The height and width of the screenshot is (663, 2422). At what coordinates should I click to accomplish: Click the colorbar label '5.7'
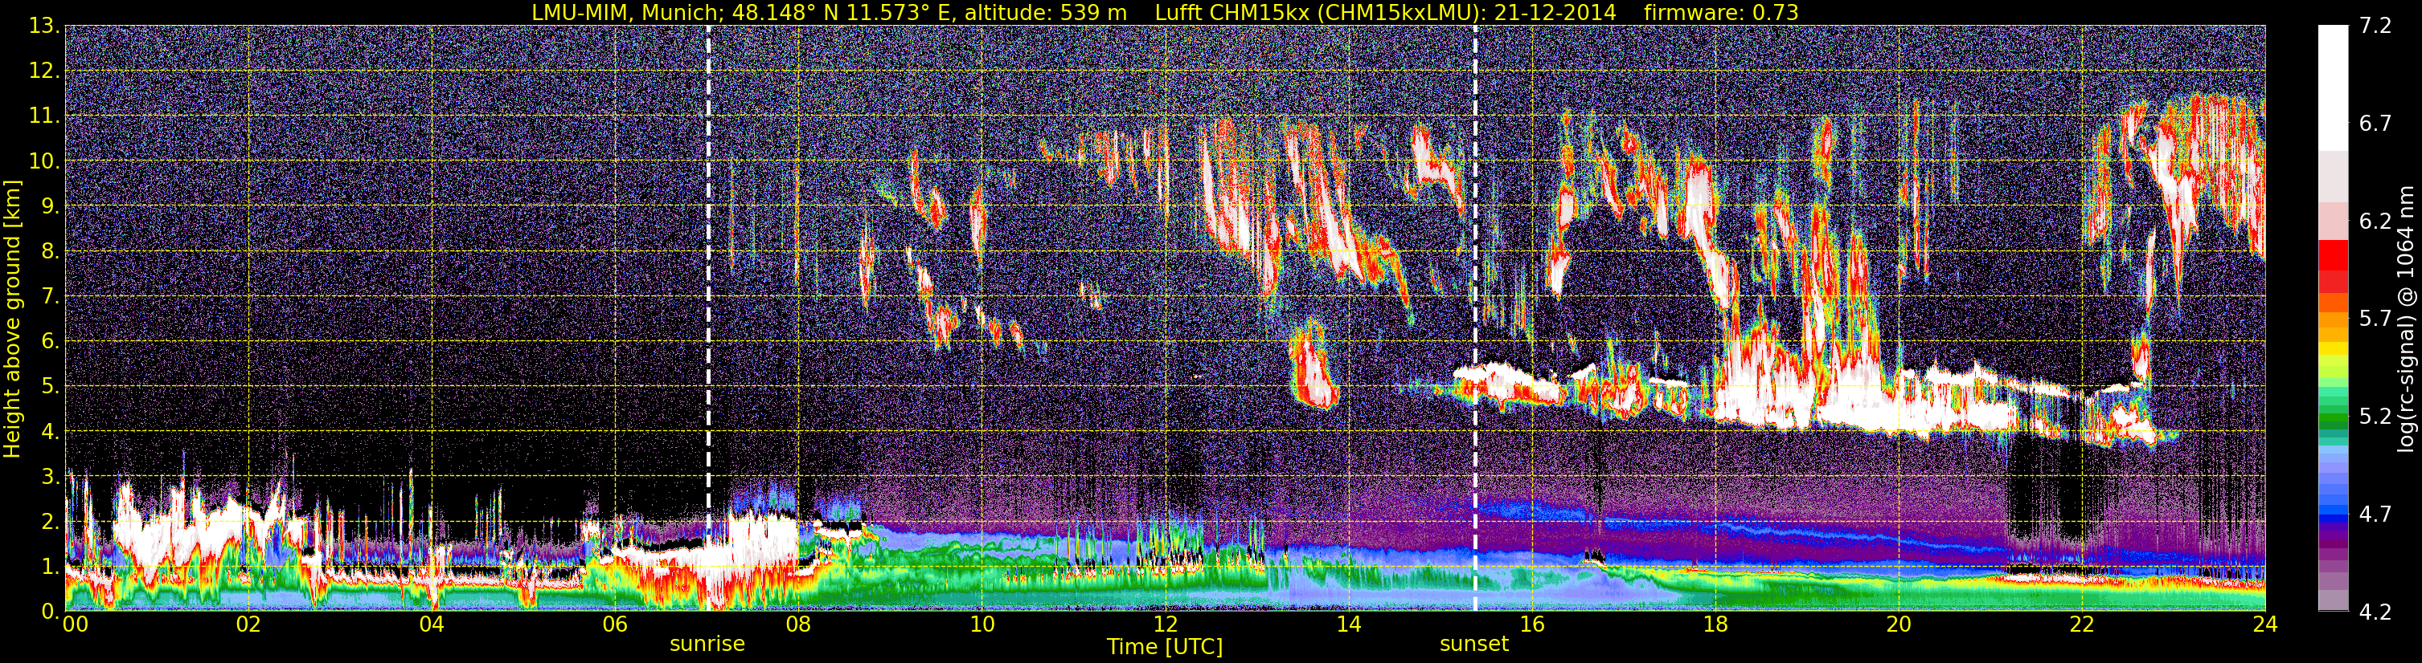(2375, 319)
